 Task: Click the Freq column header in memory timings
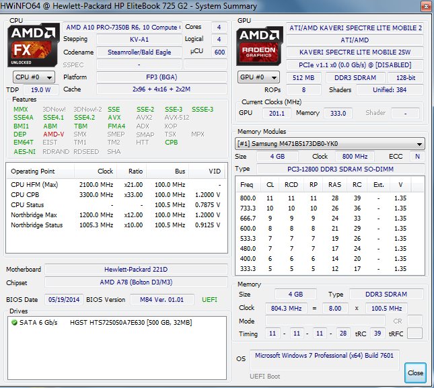(x=248, y=185)
